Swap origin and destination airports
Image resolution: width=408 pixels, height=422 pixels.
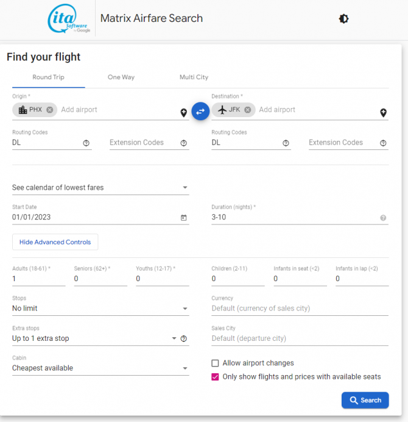200,111
